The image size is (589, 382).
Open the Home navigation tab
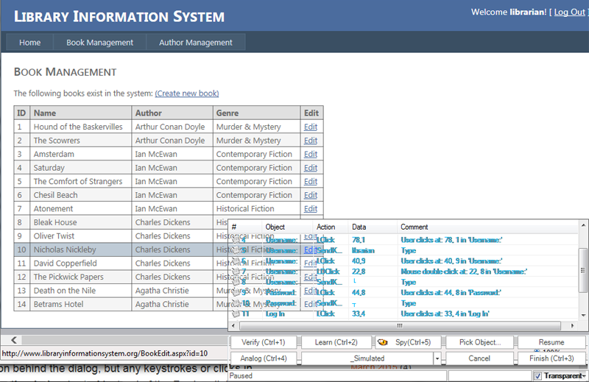[30, 43]
